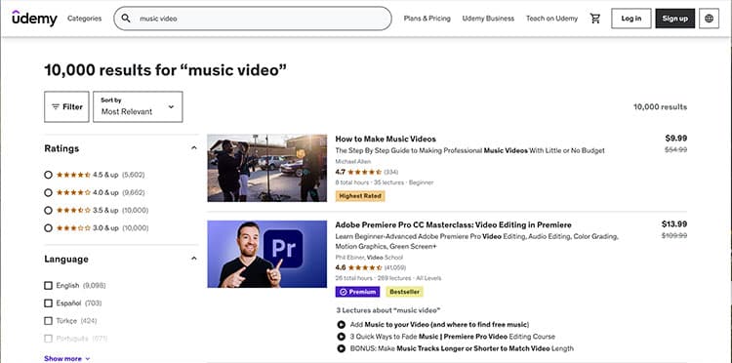Select the 3.0 & up rating option

point(48,228)
